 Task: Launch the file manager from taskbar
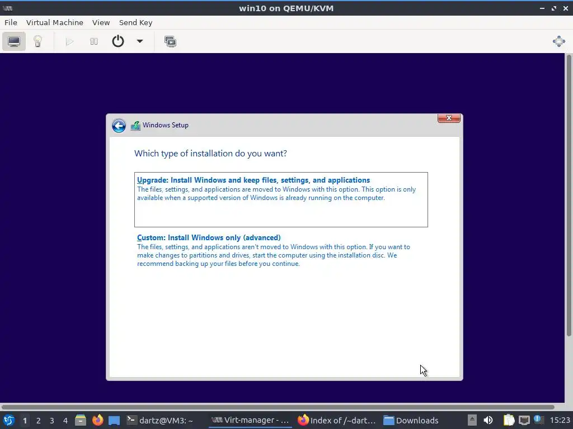pyautogui.click(x=81, y=420)
